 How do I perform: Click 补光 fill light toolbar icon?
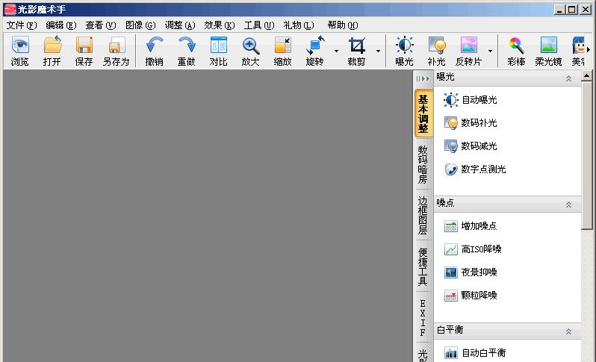(436, 45)
